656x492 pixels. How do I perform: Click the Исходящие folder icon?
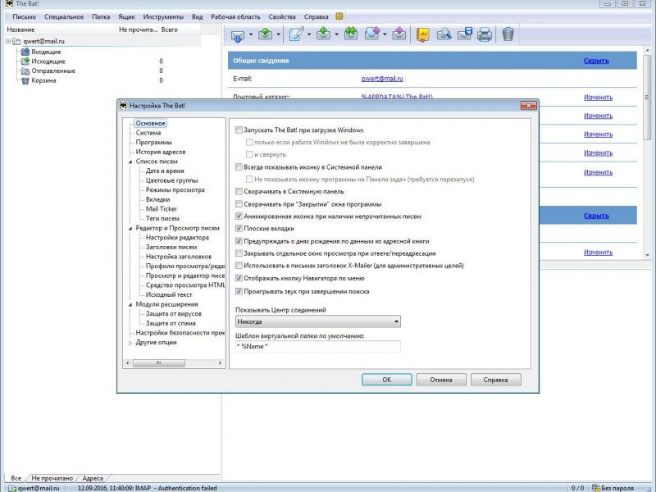[x=25, y=61]
